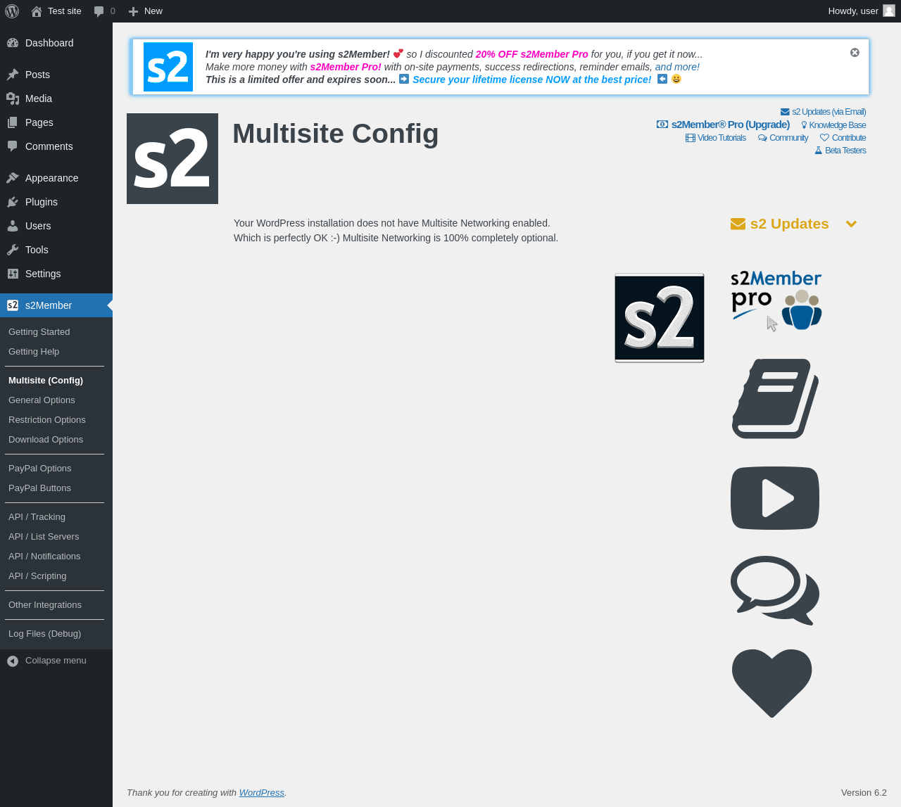The height and width of the screenshot is (807, 901).
Task: Open comments bubble in admin bar
Action: (x=99, y=11)
